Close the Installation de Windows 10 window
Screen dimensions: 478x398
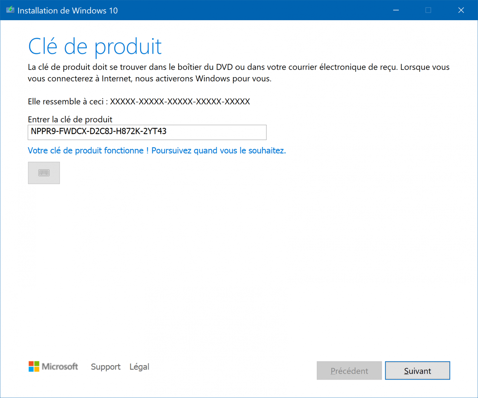(461, 10)
